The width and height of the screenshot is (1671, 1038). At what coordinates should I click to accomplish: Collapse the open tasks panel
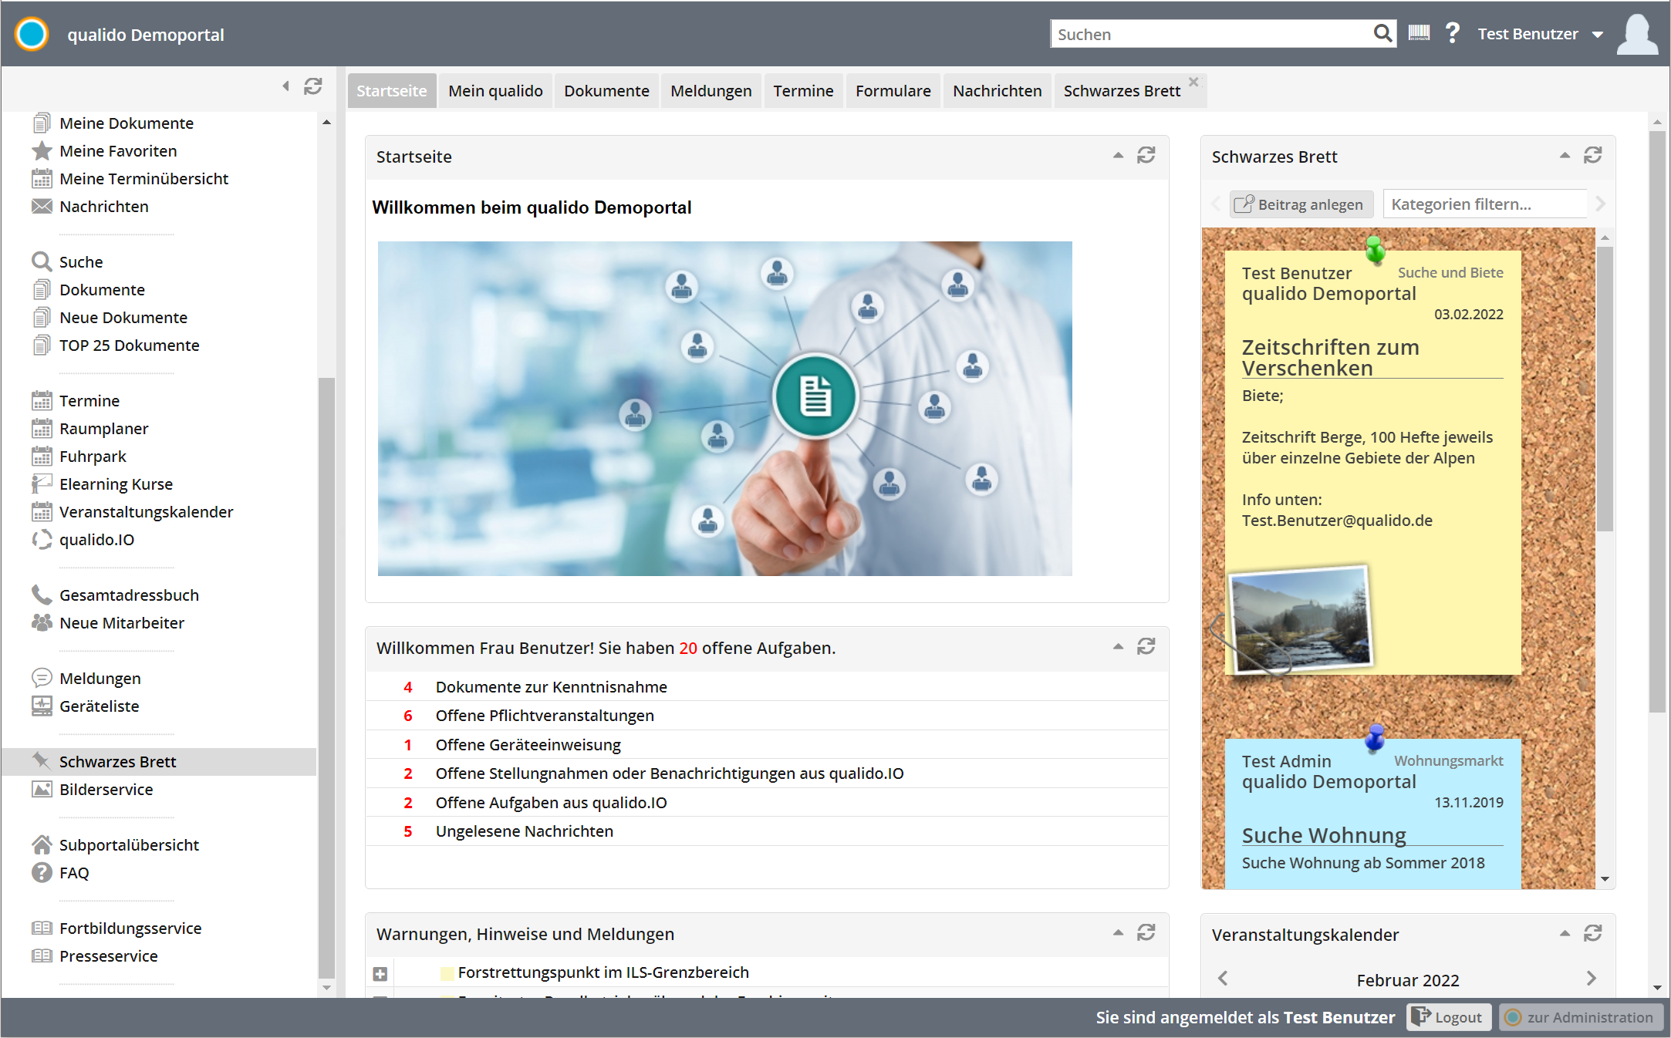[x=1118, y=647]
